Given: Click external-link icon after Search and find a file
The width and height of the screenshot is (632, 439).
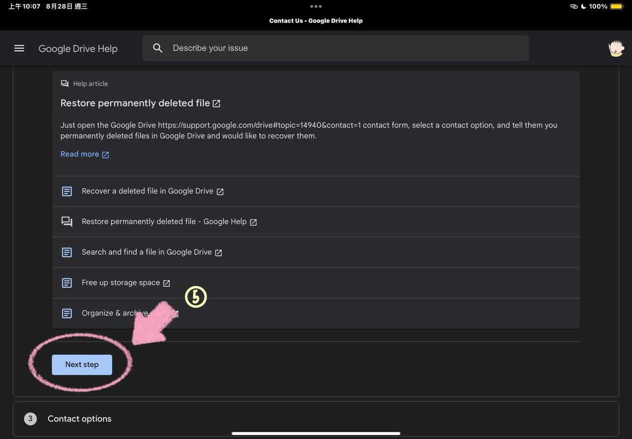Looking at the screenshot, I should click(218, 252).
